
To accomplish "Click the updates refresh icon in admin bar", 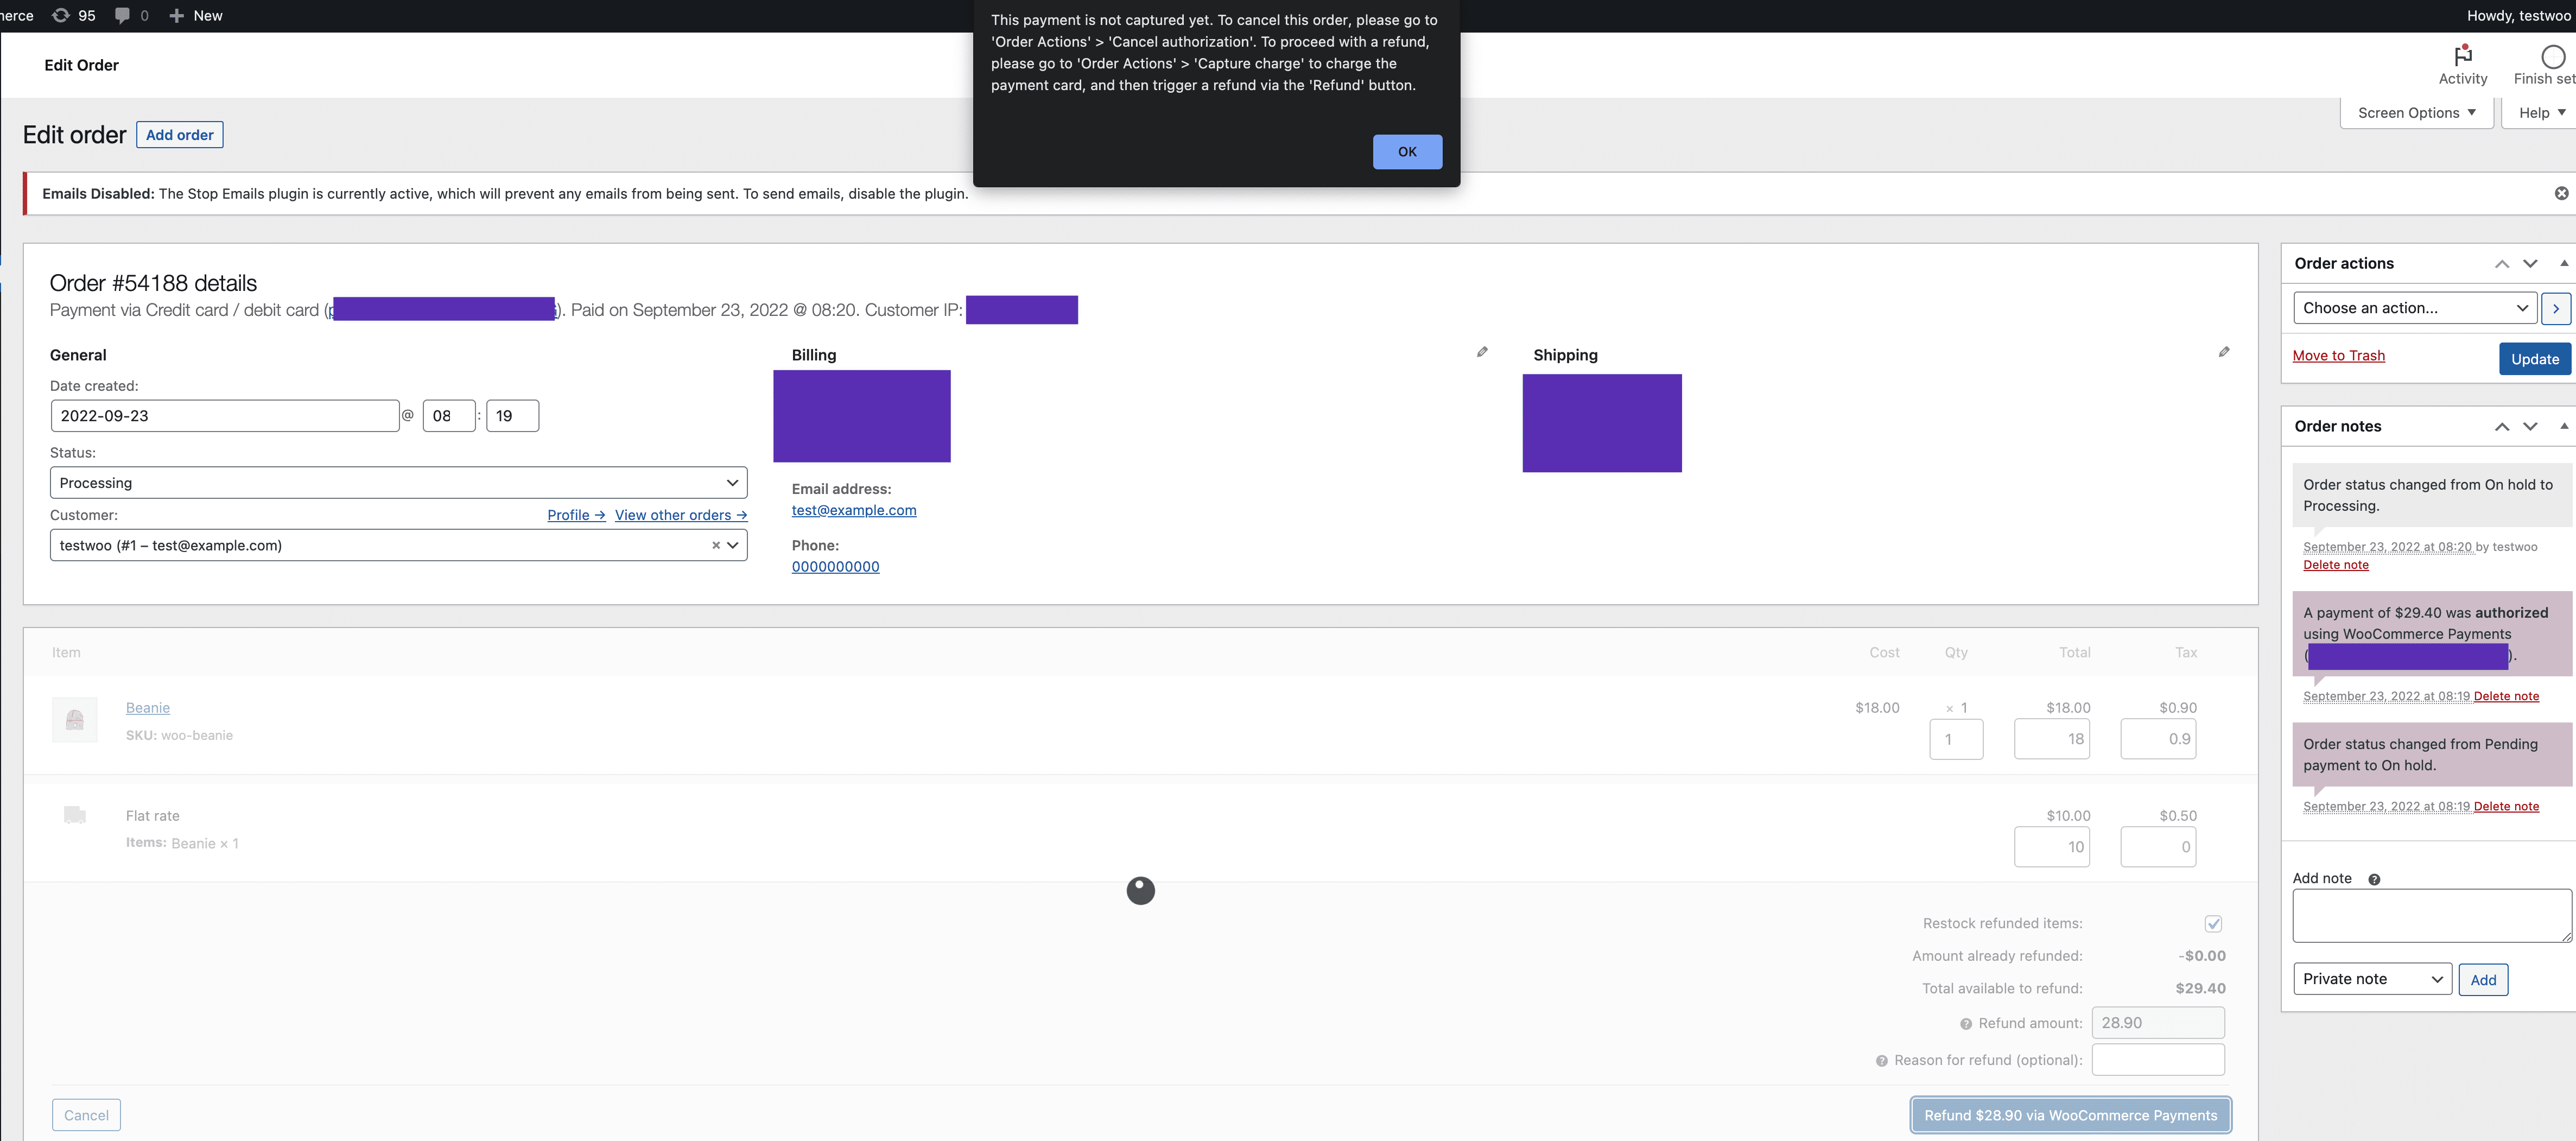I will point(60,15).
